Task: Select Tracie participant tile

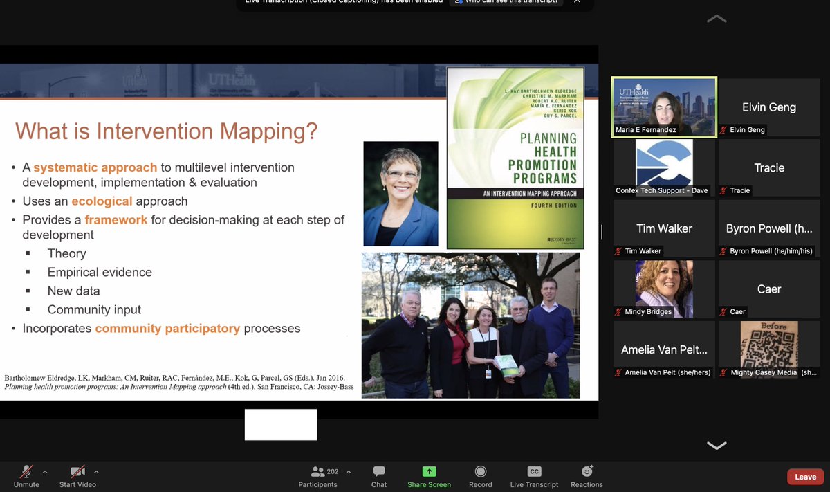Action: (x=769, y=167)
